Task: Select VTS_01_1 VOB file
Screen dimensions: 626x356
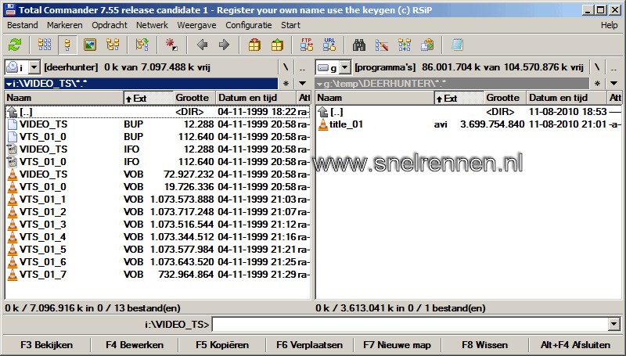Action: (x=158, y=200)
